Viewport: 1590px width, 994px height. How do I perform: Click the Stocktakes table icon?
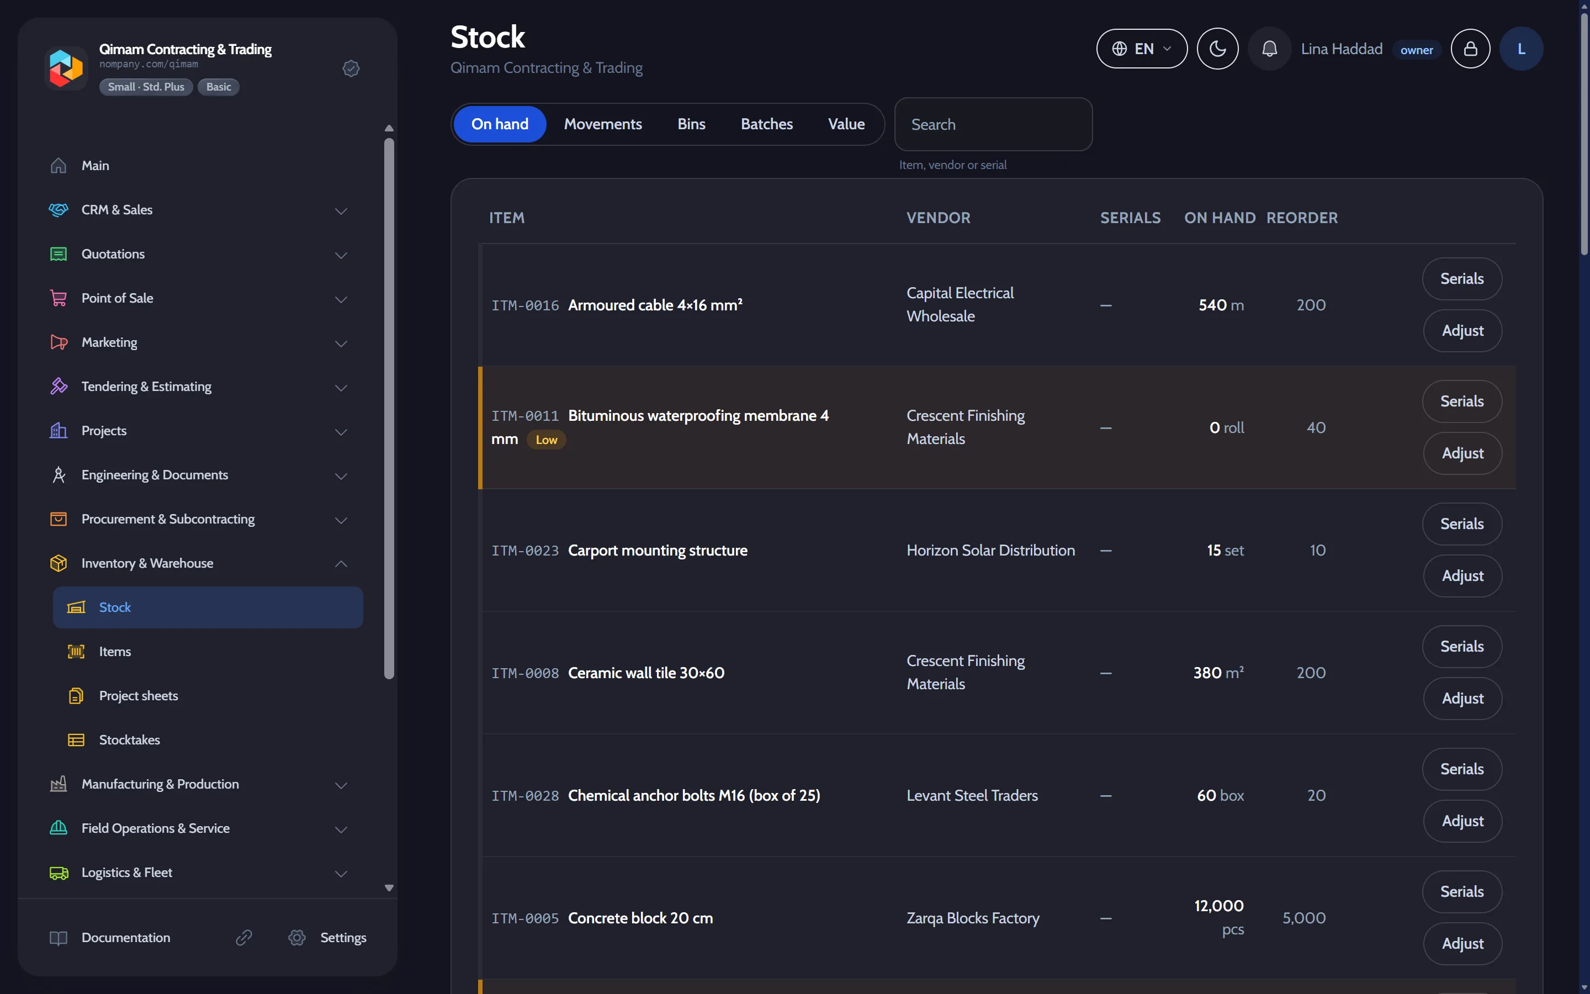76,739
